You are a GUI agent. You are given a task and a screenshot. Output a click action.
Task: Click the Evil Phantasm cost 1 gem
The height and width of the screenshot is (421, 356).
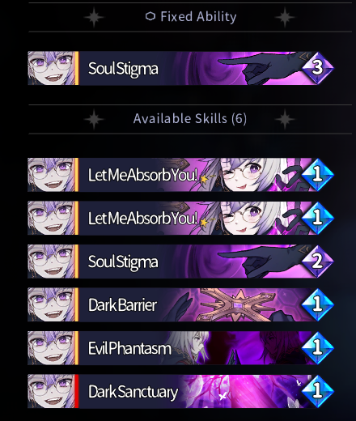[x=318, y=347]
